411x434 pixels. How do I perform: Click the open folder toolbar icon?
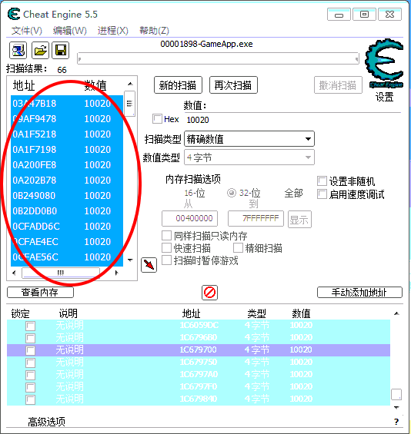(40, 51)
